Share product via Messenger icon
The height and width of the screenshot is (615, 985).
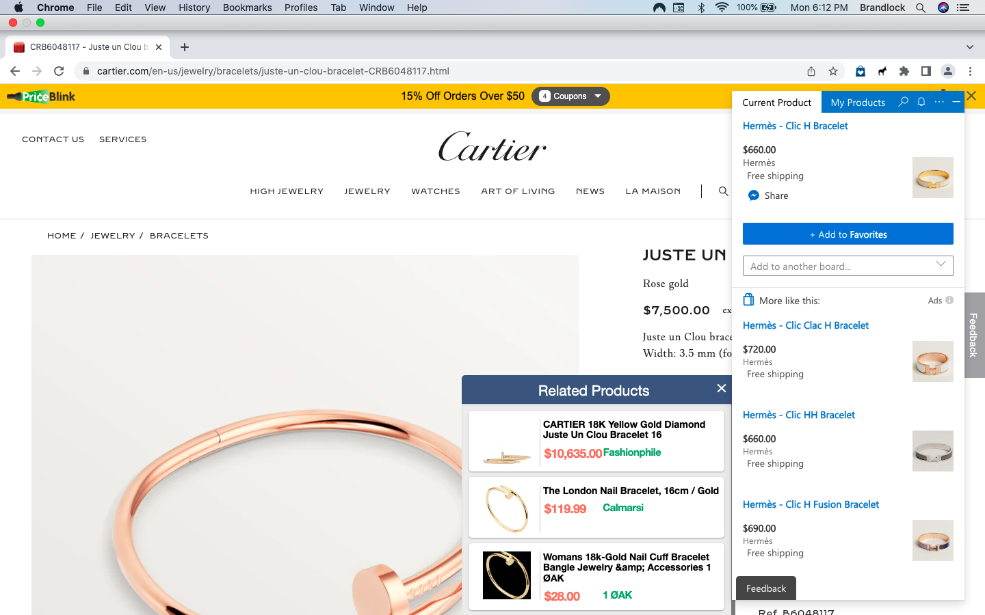754,195
